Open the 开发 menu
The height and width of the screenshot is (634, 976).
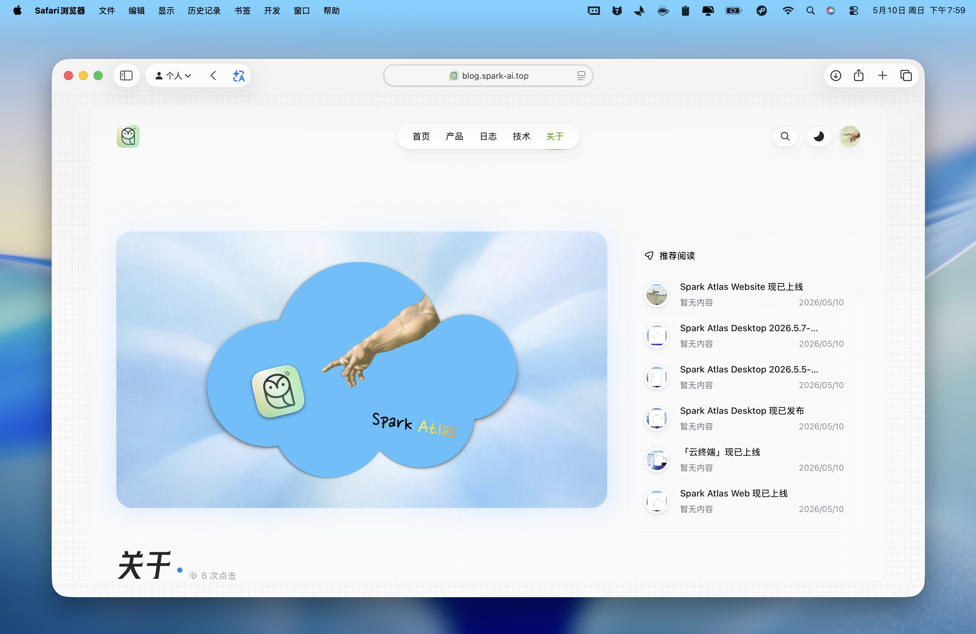tap(272, 11)
